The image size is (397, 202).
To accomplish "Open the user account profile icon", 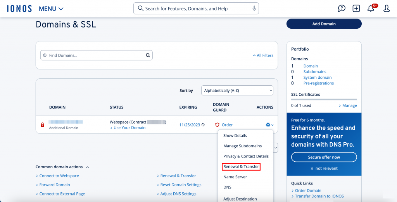I will [x=387, y=9].
